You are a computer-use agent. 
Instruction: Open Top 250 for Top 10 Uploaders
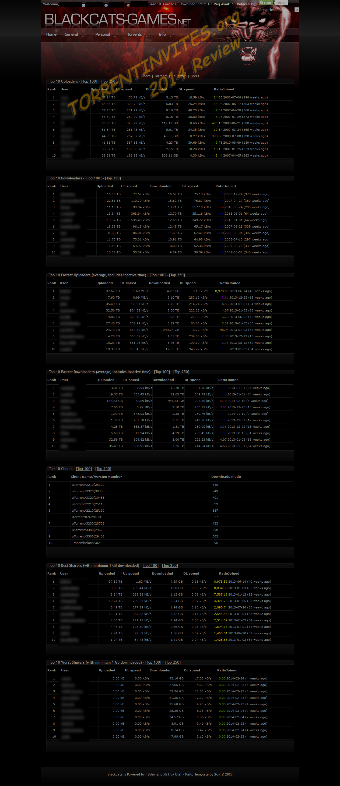point(109,82)
